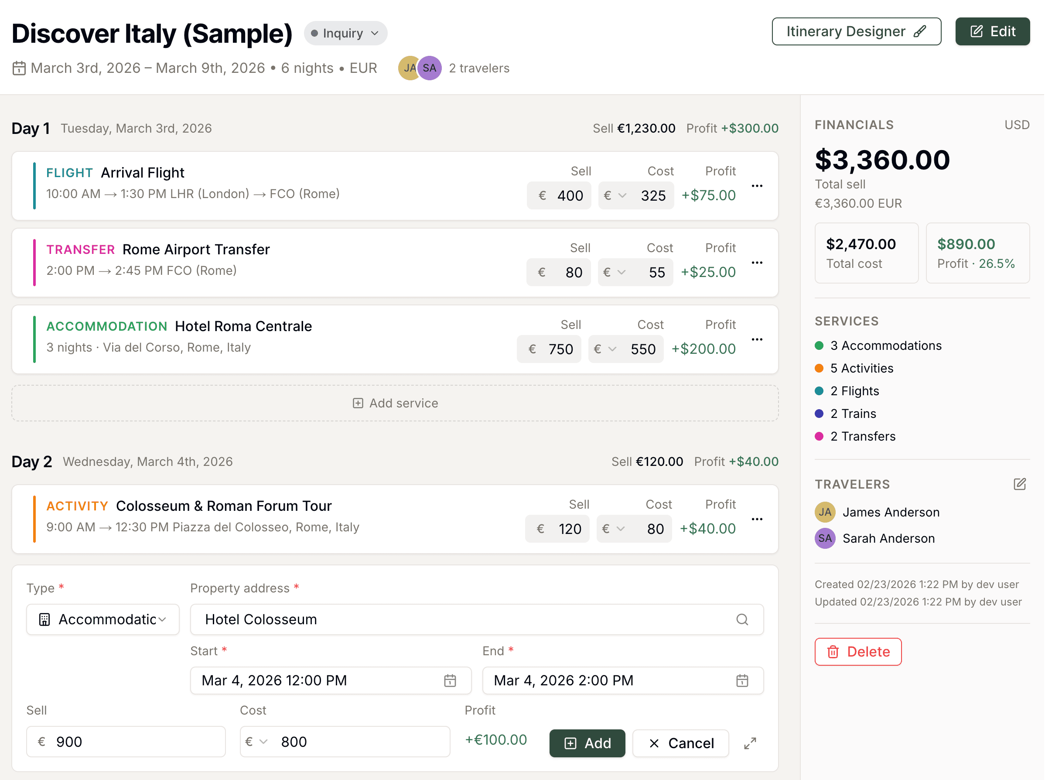Click the property address search icon
Screen dimensions: 1045x780
click(x=742, y=619)
